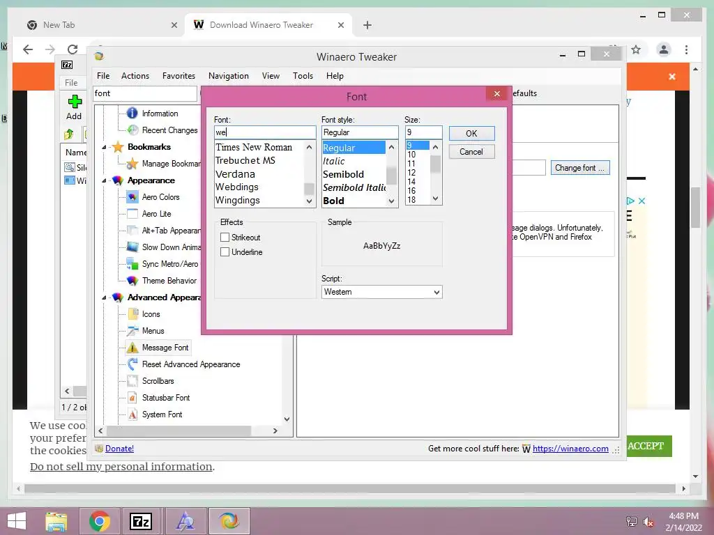
Task: Click the Winaero search box containing font
Action: [145, 93]
